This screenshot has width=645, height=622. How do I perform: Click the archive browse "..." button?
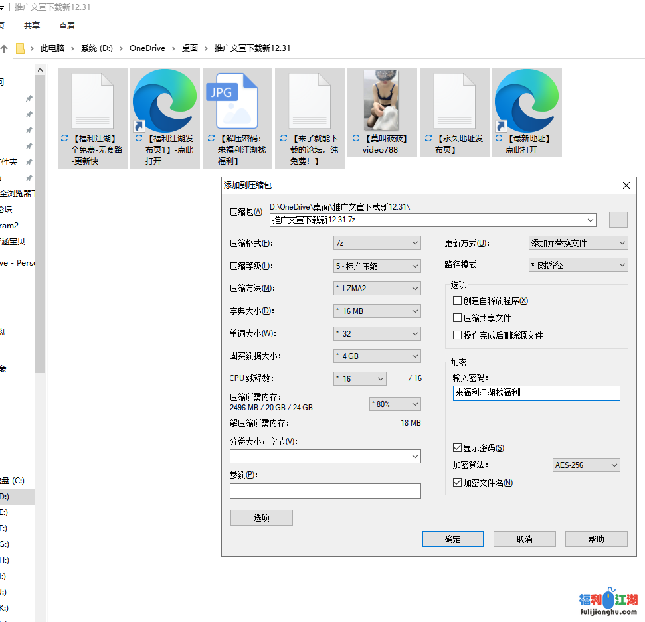click(x=618, y=220)
